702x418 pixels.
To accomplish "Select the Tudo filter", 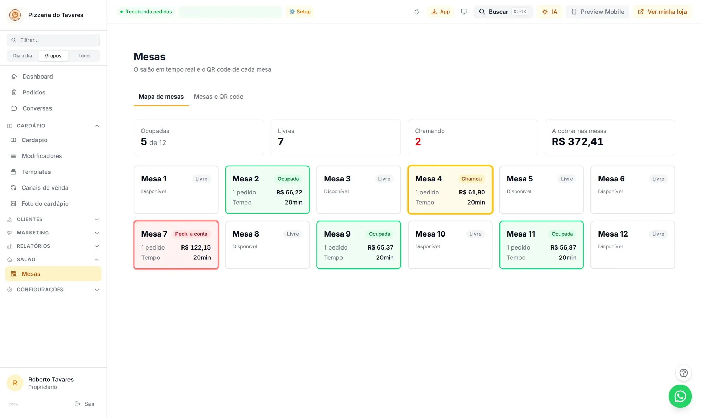I will 84,55.
